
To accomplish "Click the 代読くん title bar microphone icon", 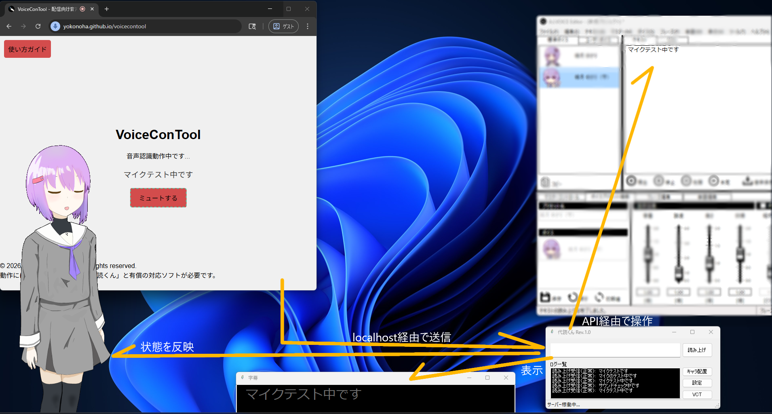I will click(552, 332).
